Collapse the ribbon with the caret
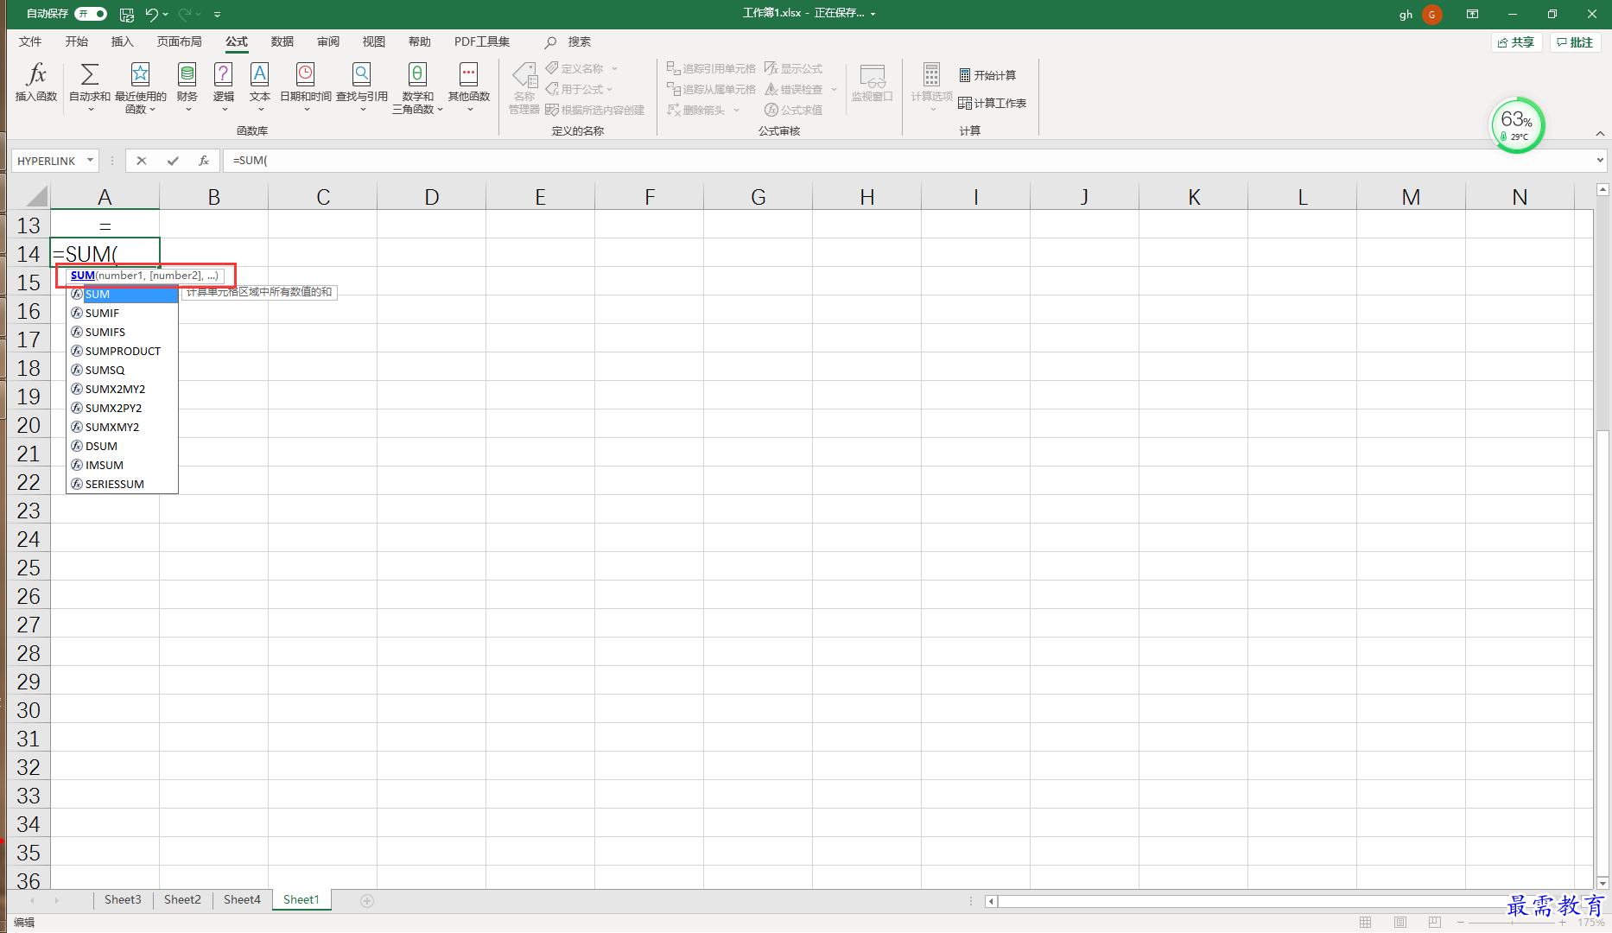This screenshot has height=933, width=1612. point(1600,133)
